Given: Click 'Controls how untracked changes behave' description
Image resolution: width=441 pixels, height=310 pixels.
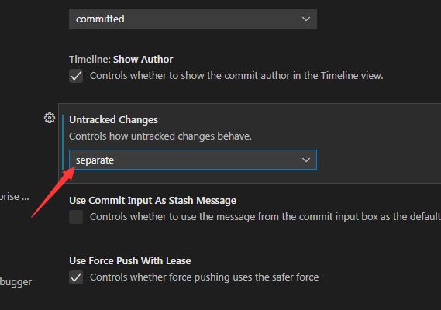Looking at the screenshot, I should 160,136.
